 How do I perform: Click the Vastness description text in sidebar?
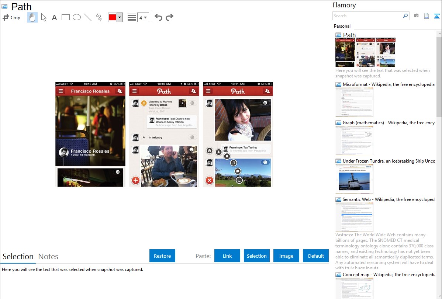point(384,251)
